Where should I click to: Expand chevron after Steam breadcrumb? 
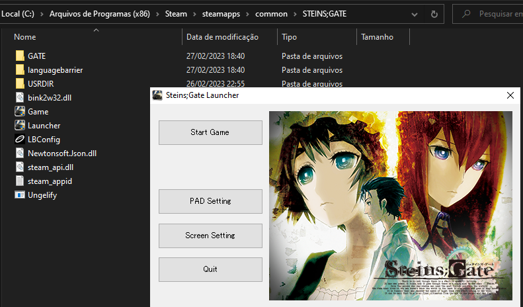[194, 14]
